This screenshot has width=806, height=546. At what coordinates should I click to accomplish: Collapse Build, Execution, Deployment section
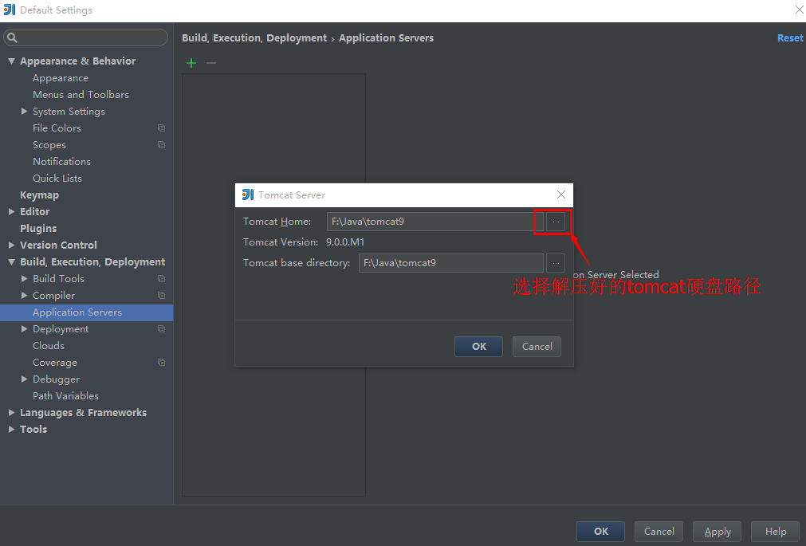(x=11, y=261)
